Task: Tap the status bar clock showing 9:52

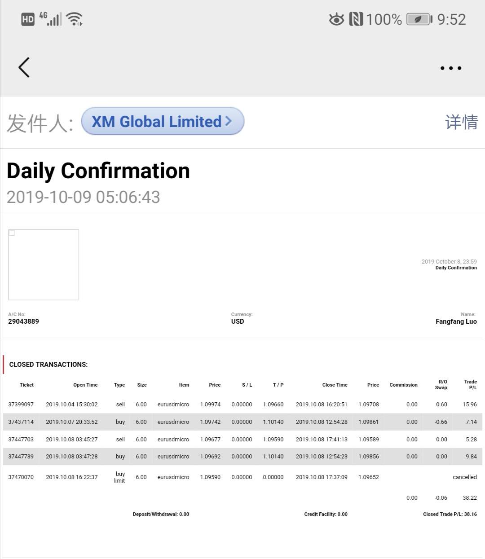Action: pyautogui.click(x=451, y=19)
